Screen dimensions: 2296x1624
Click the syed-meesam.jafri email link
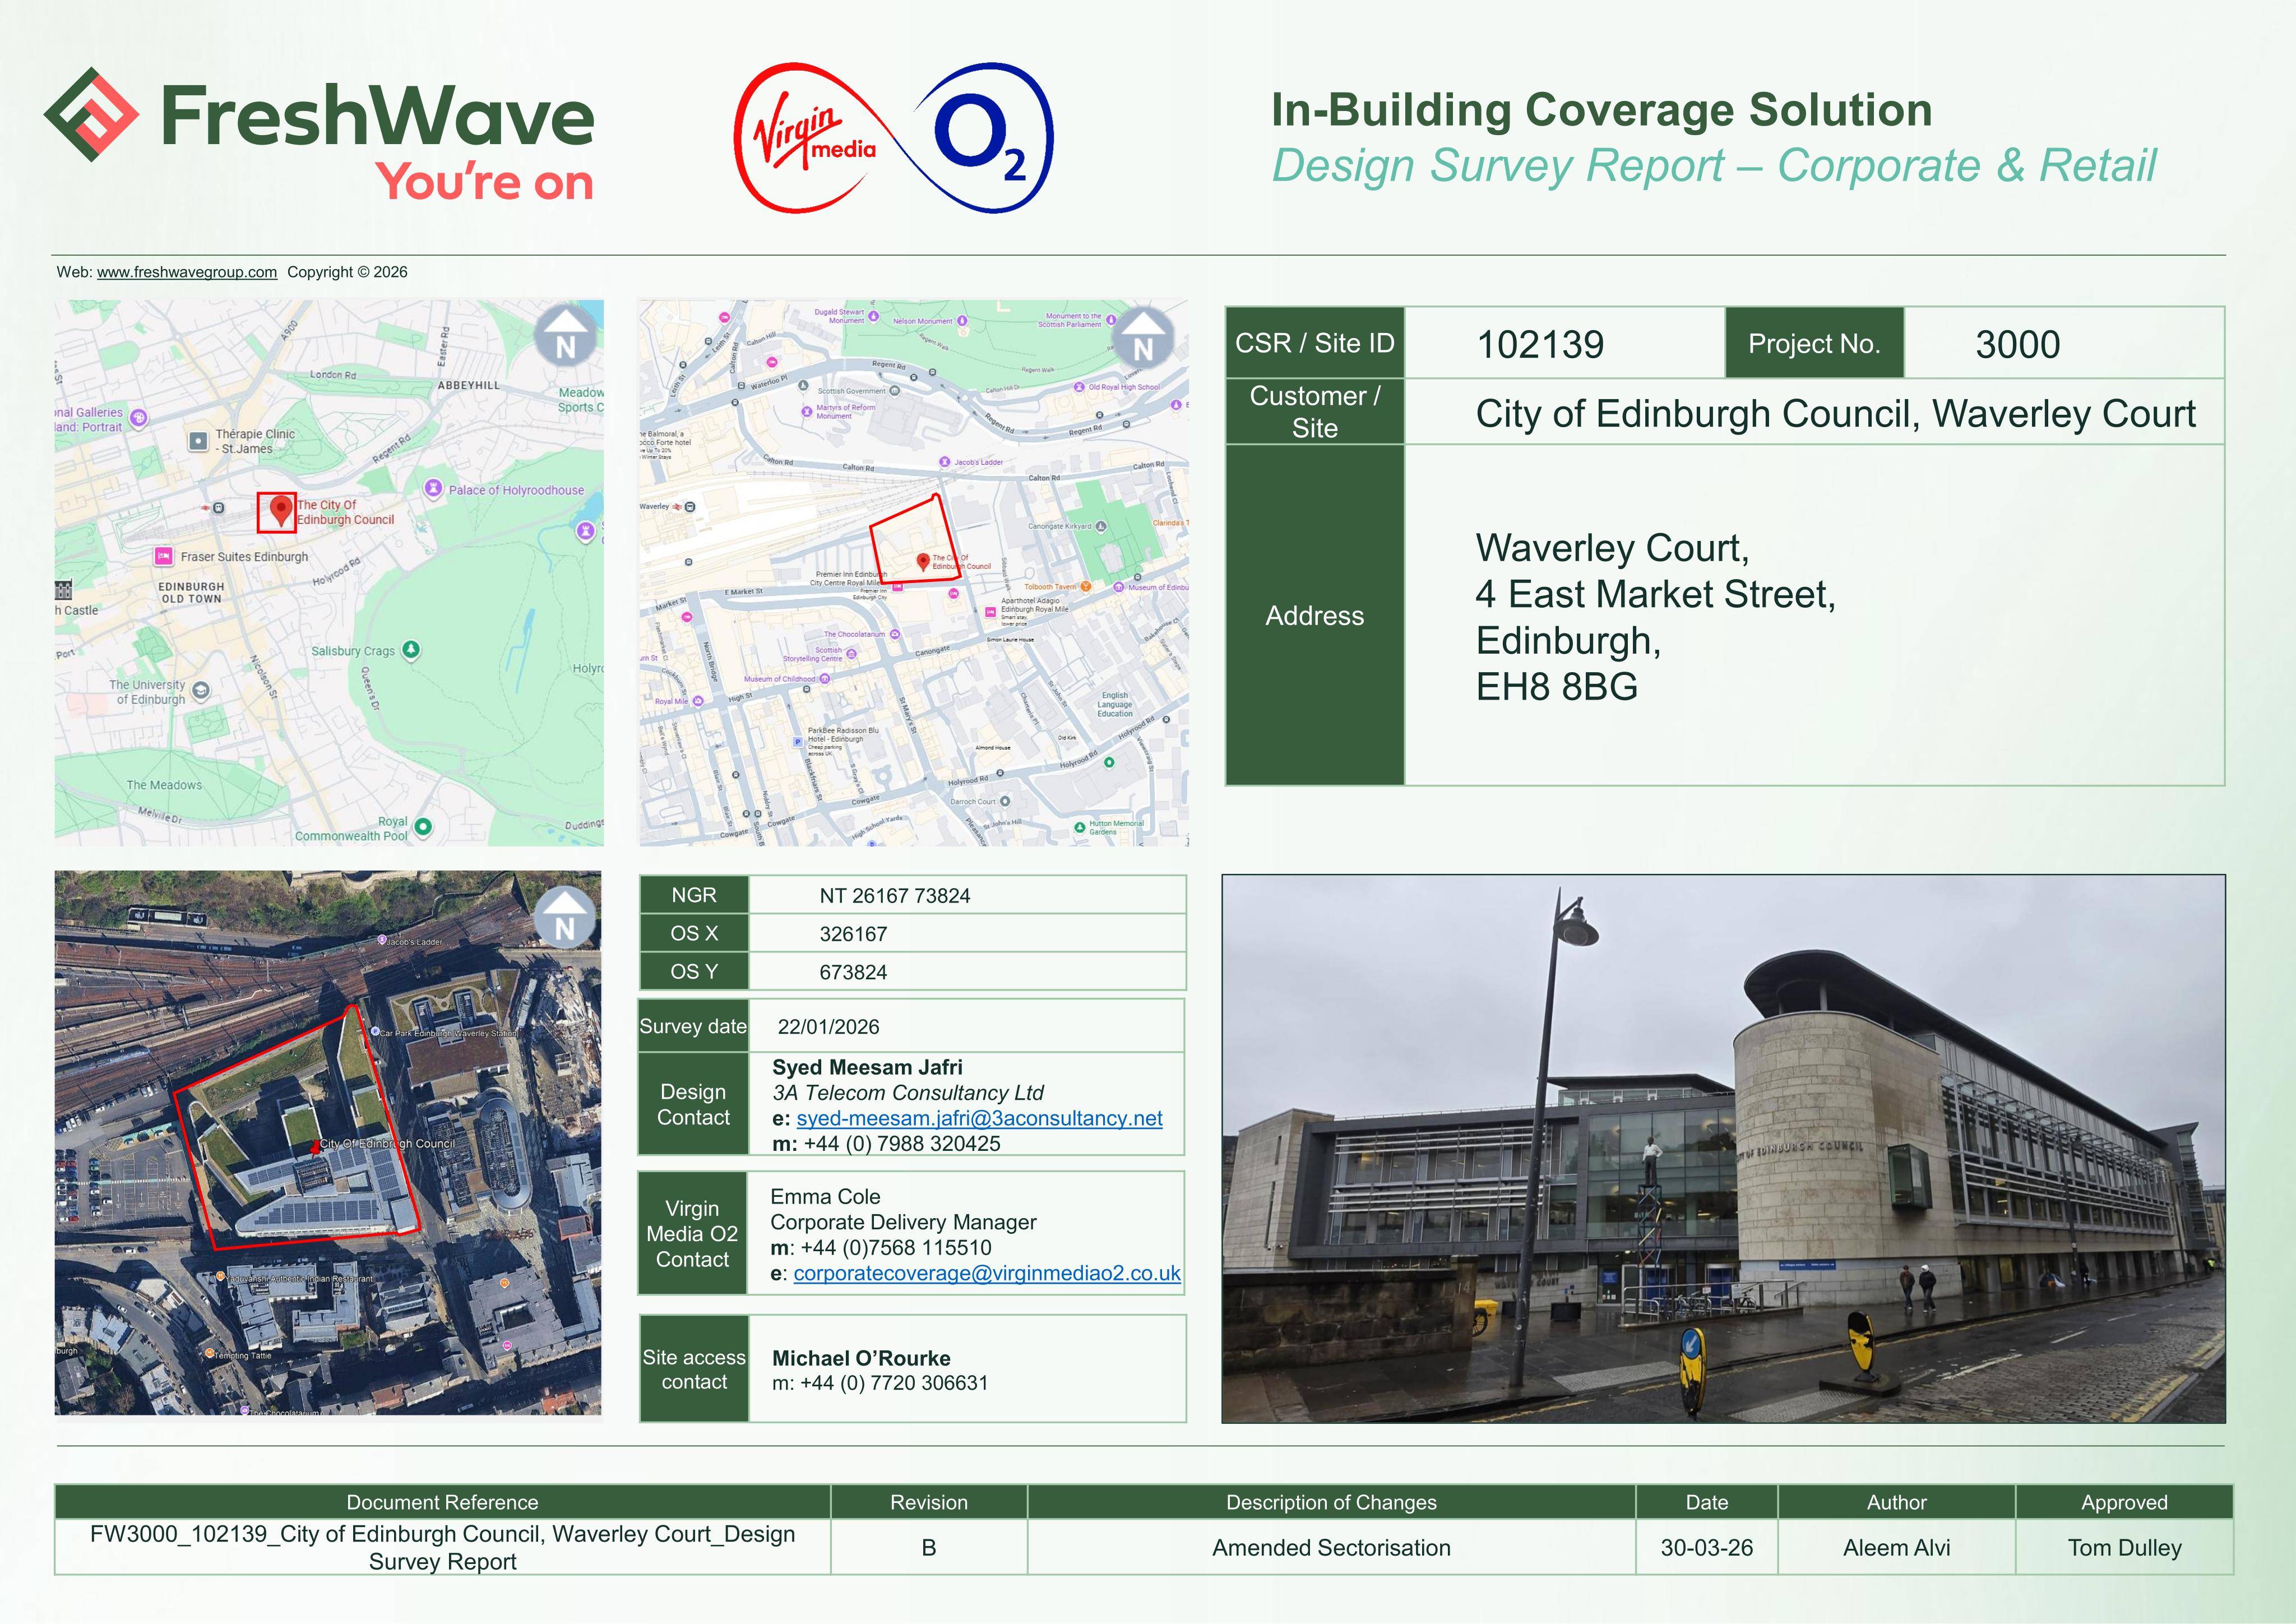[979, 1118]
